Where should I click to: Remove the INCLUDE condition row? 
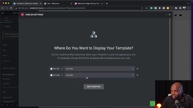[x=138, y=69]
